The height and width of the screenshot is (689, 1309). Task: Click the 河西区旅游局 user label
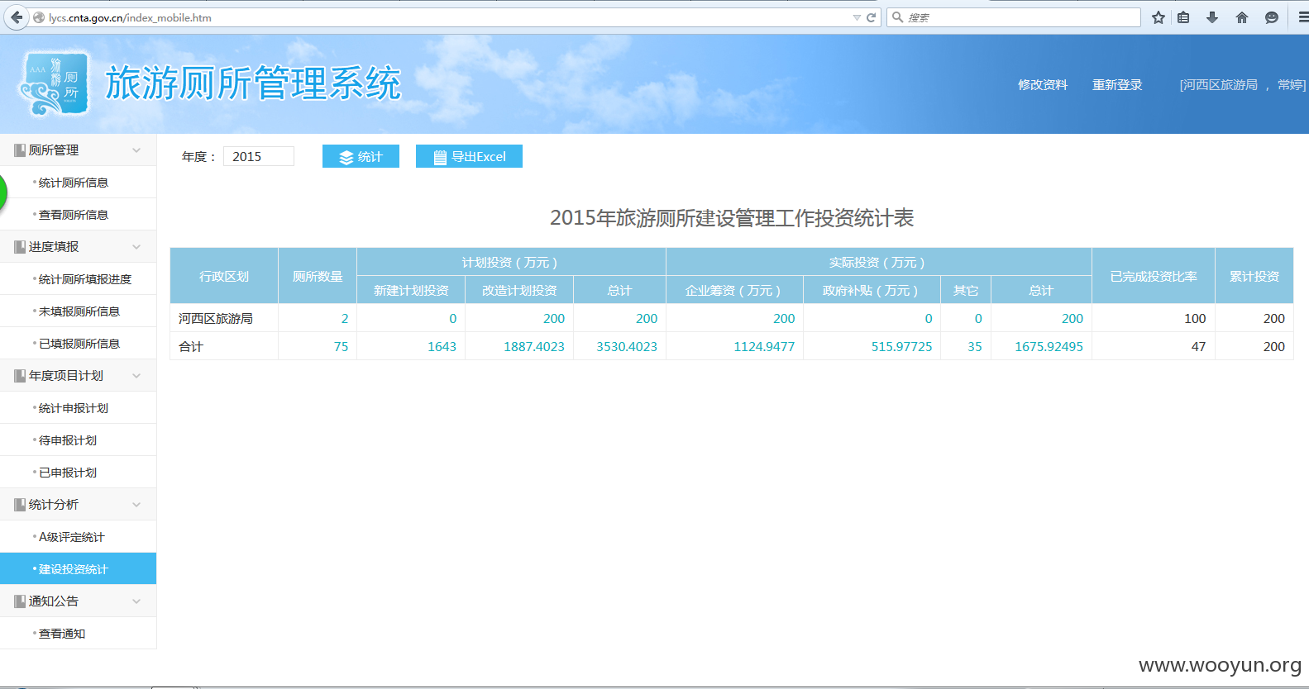pyautogui.click(x=1219, y=85)
